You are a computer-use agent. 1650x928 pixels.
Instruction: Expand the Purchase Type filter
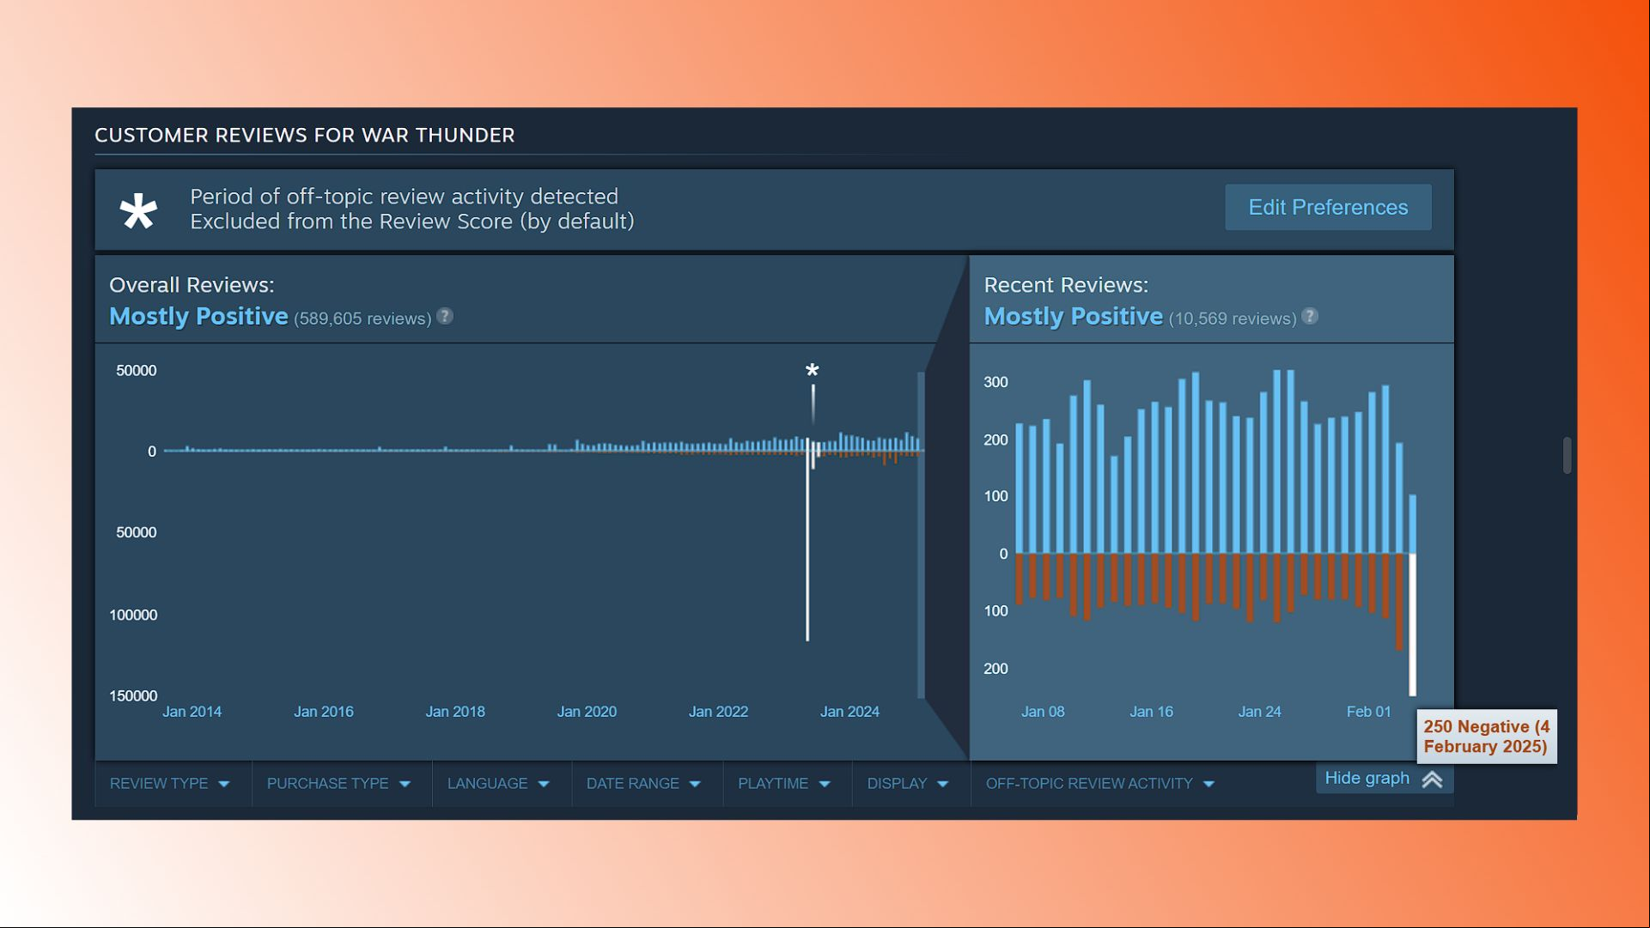coord(339,783)
